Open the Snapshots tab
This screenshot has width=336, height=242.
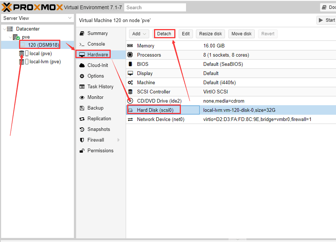(101, 129)
